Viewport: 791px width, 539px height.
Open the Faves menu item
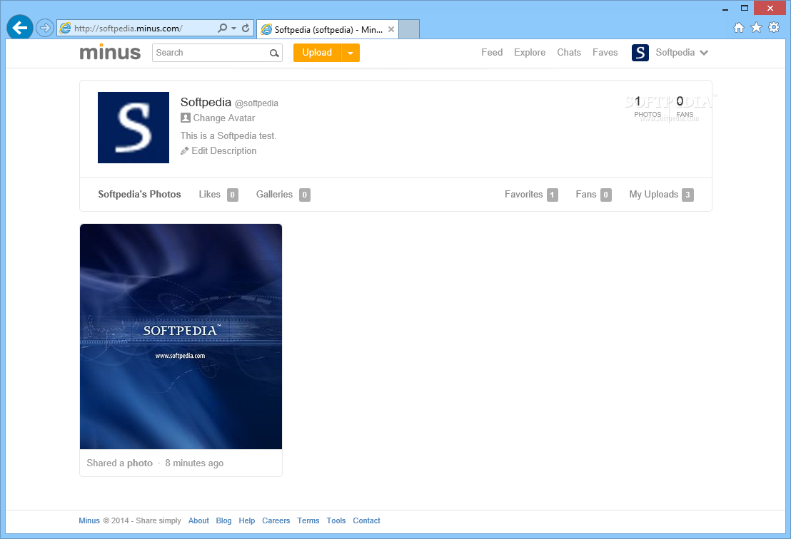pos(605,52)
